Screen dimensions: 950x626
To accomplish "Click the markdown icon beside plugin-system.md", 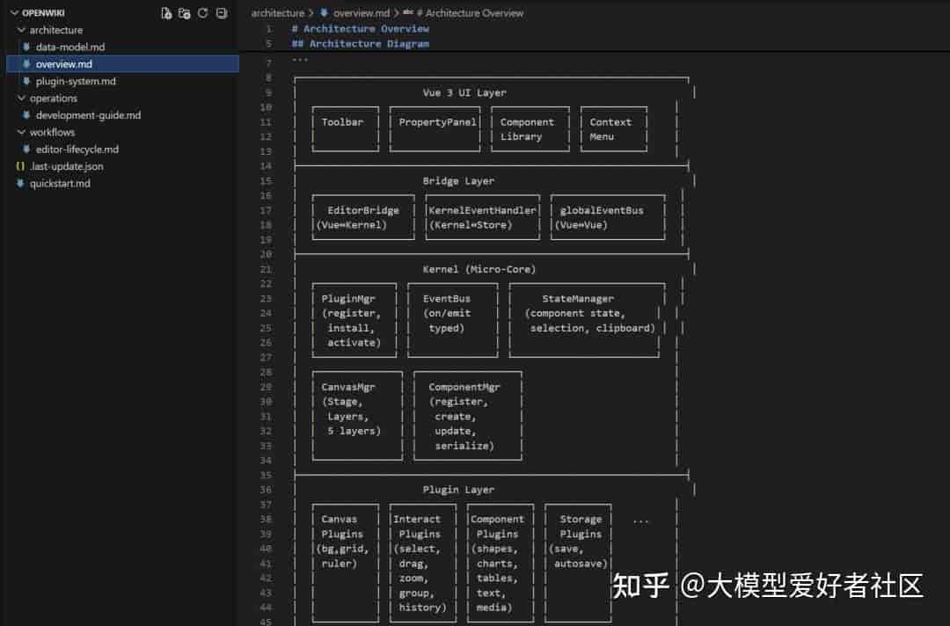I will pos(26,81).
